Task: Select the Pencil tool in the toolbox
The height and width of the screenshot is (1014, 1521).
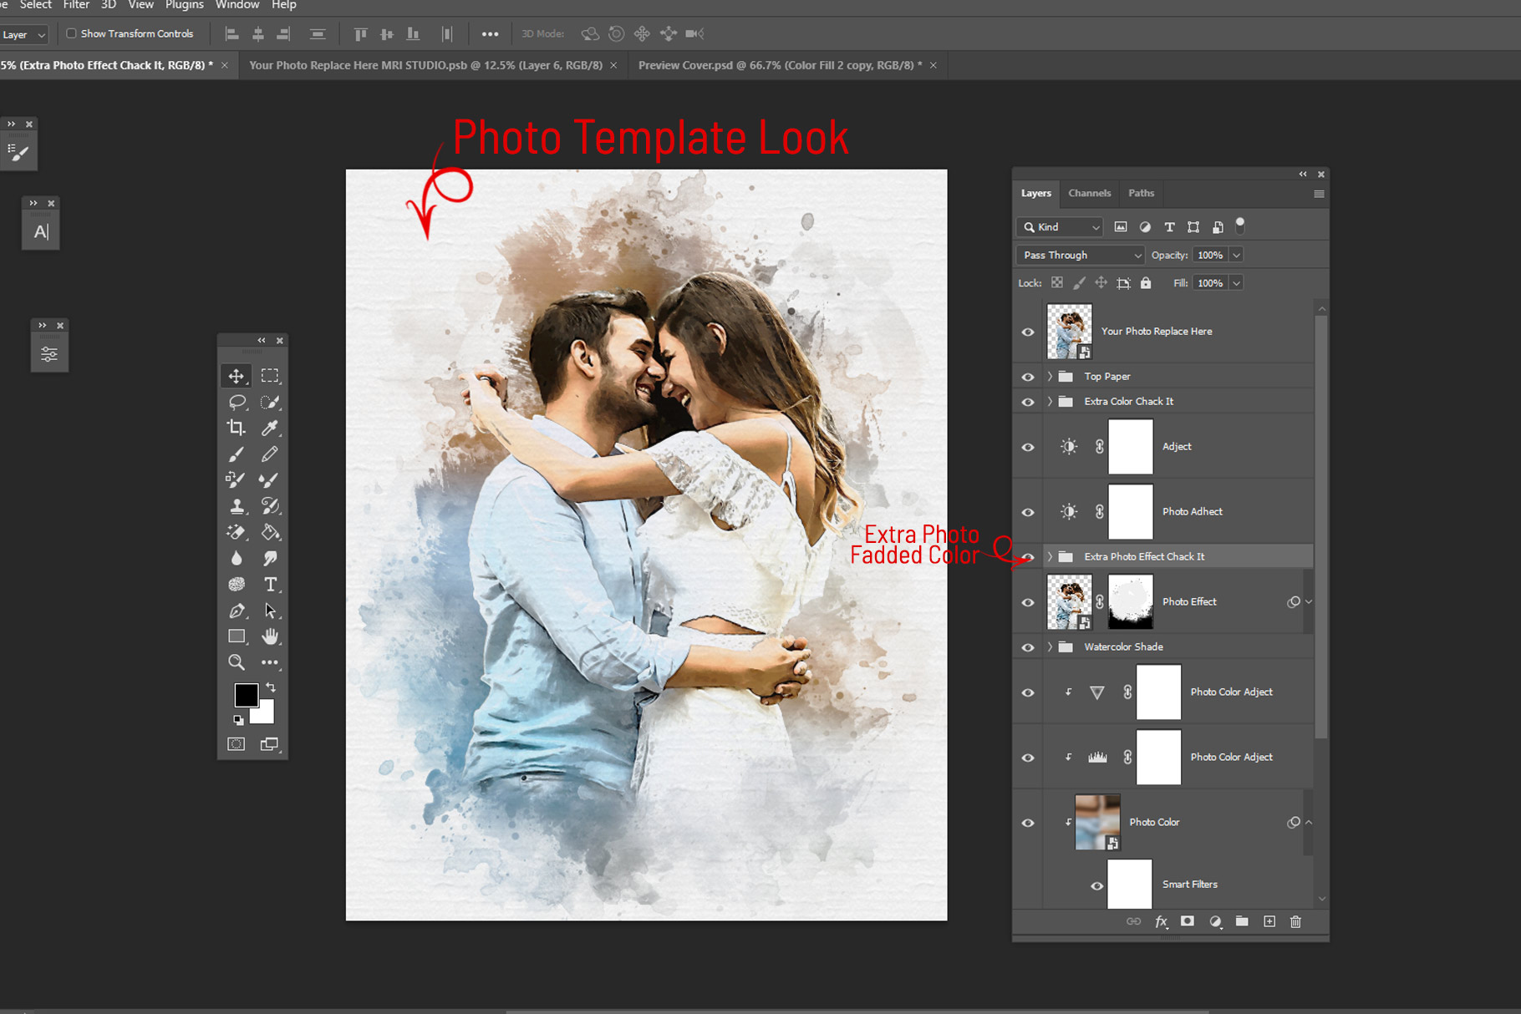Action: point(270,454)
